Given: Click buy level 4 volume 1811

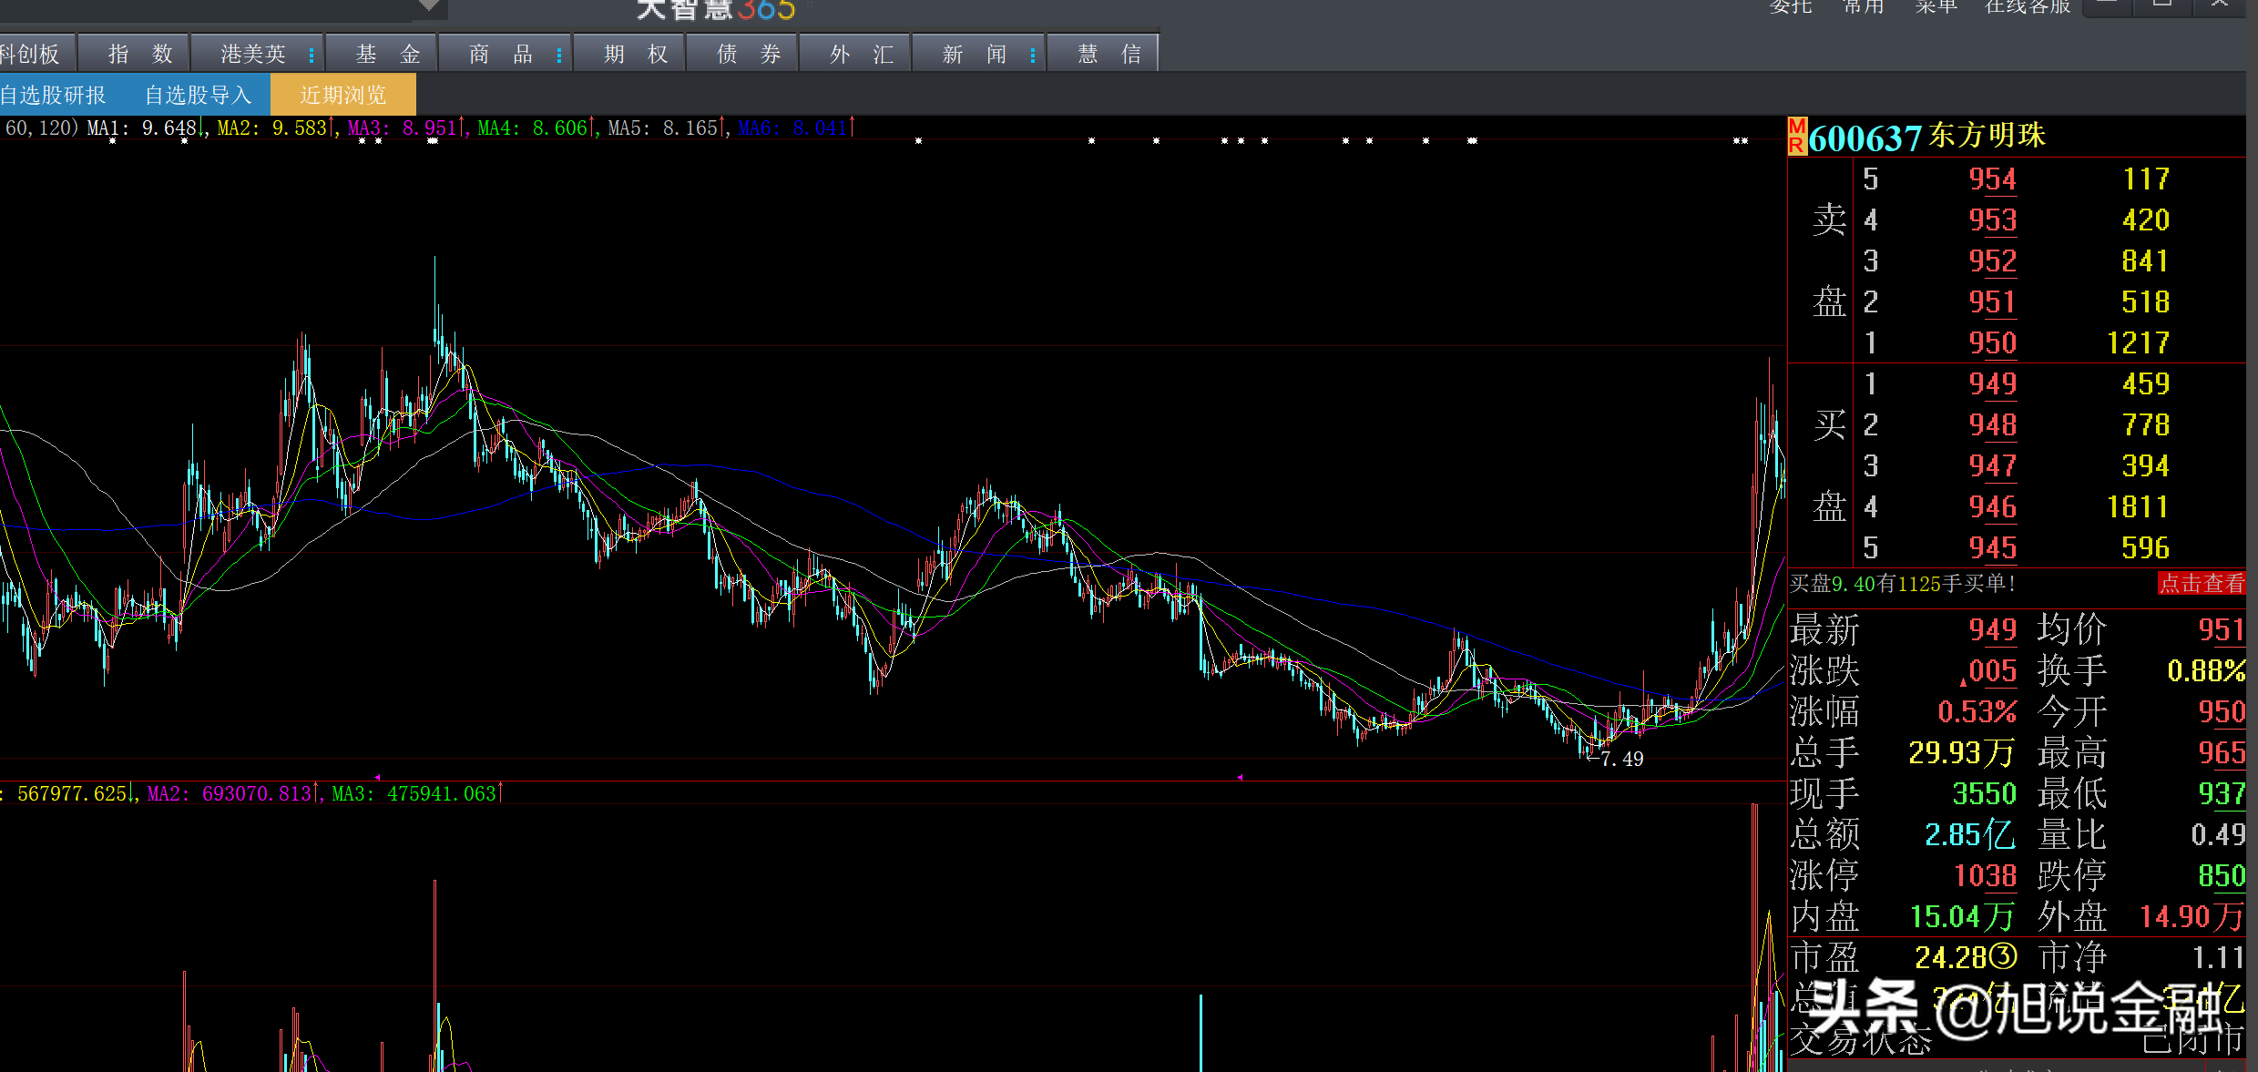Looking at the screenshot, I should pyautogui.click(x=2138, y=506).
